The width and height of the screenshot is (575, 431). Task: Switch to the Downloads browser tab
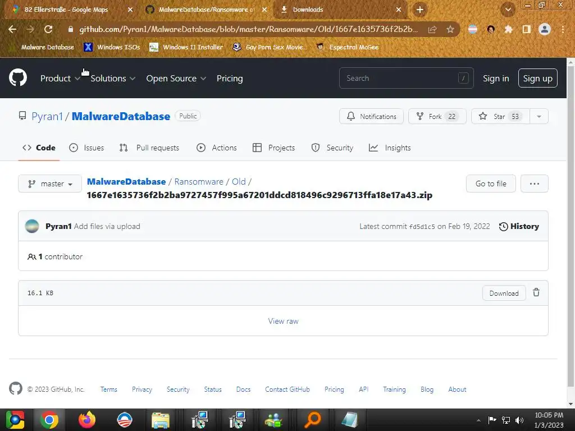pos(308,10)
